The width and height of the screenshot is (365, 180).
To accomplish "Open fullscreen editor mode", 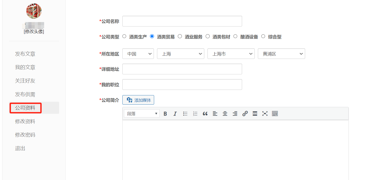I will coord(265,114).
